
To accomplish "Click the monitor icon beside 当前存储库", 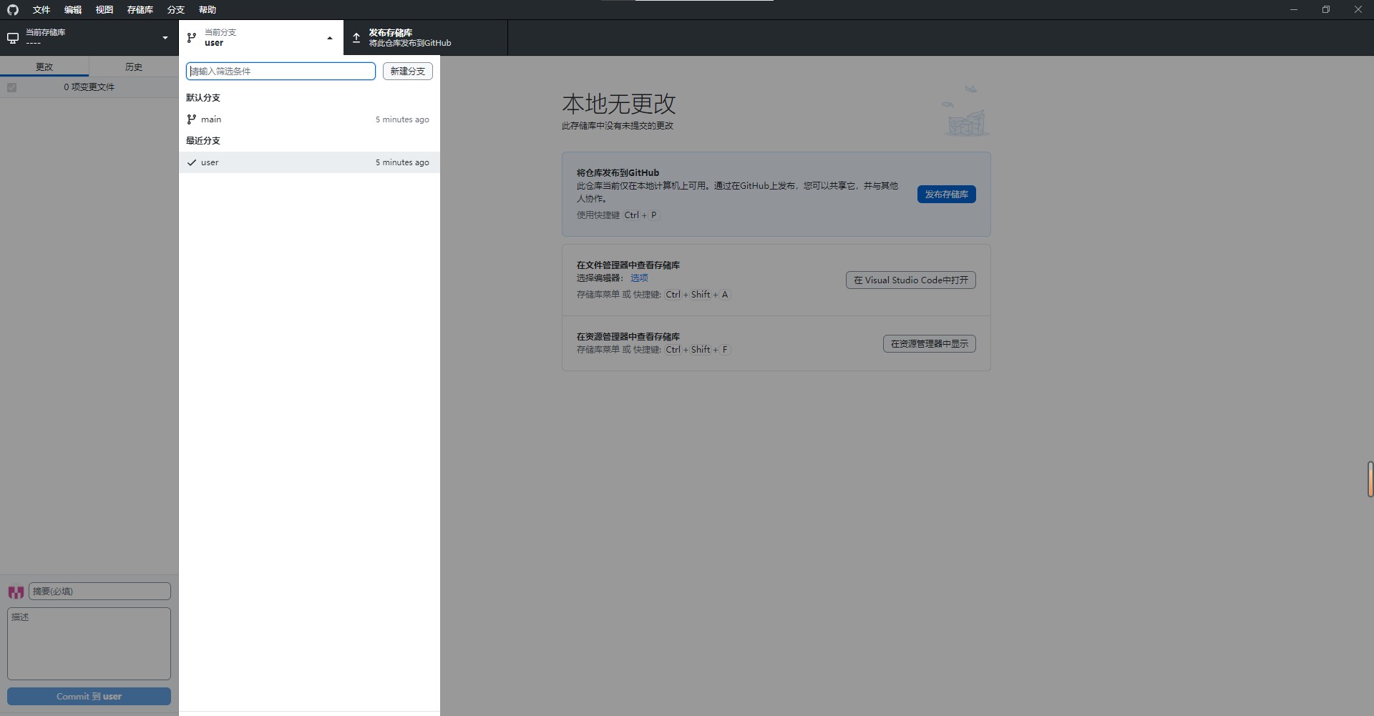I will point(13,38).
